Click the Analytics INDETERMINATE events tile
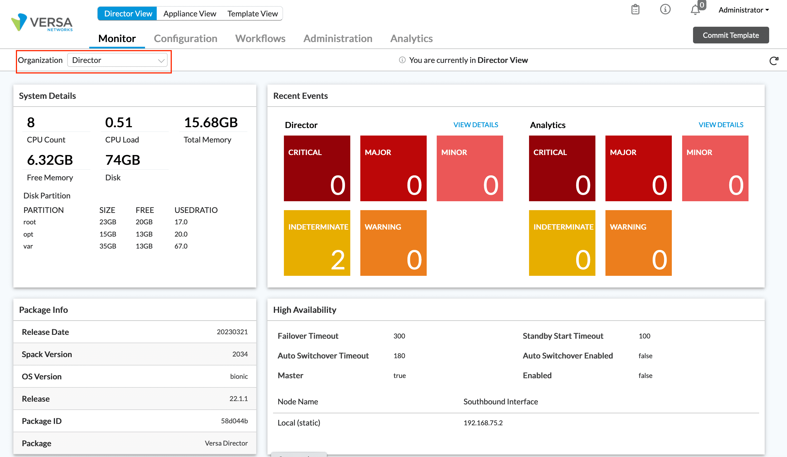This screenshot has height=457, width=787. (562, 243)
